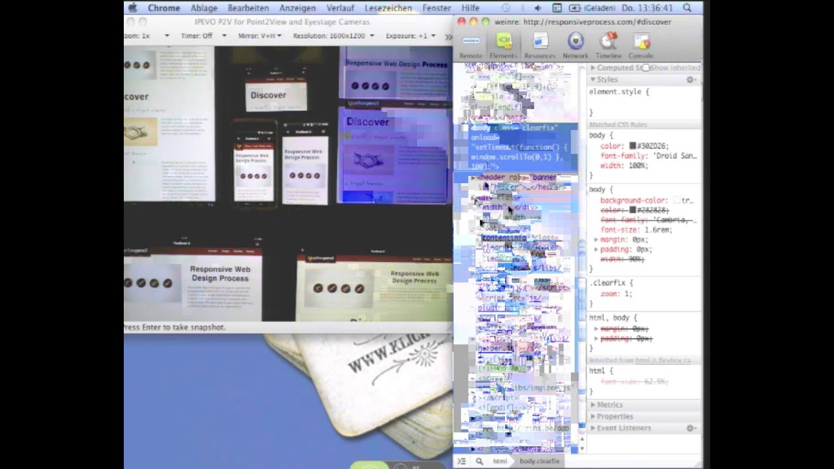Open the Lesezeichen menu
The height and width of the screenshot is (469, 834).
point(388,8)
